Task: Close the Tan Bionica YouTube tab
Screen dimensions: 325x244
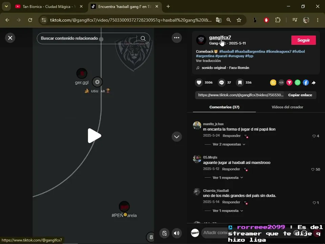Action: click(x=81, y=7)
